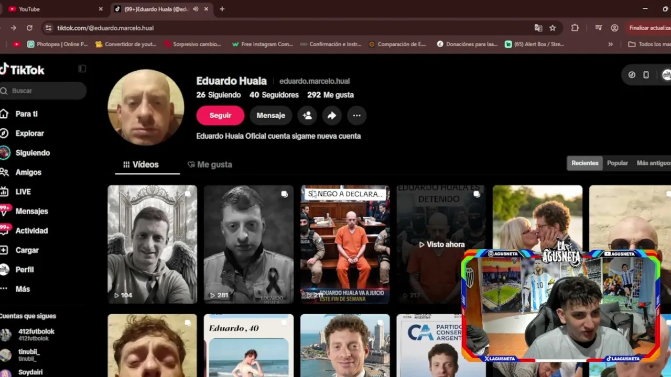The height and width of the screenshot is (377, 671).
Task: Close the YouTube browser tab
Action: pyautogui.click(x=101, y=9)
